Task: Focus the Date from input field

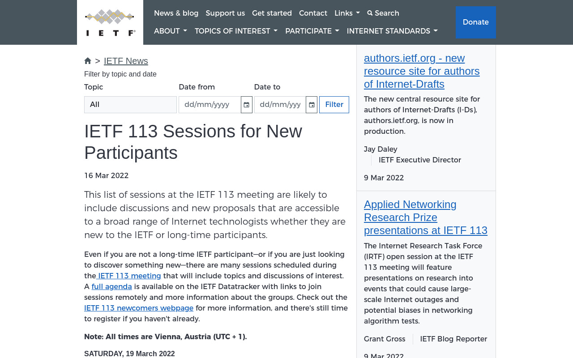Action: 210,105
